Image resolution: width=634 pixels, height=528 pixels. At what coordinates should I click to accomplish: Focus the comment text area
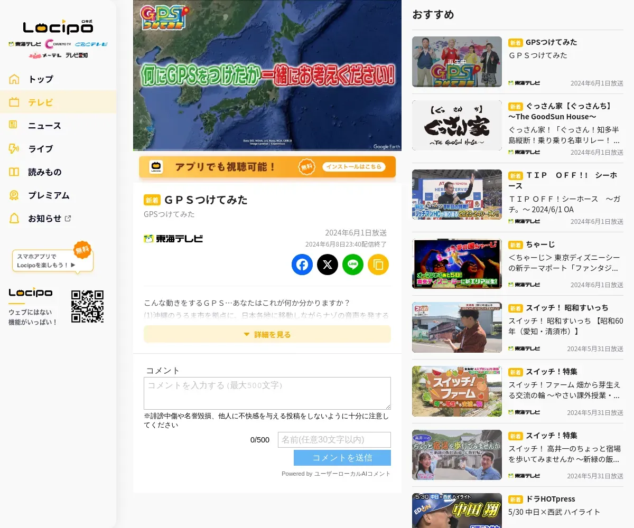point(267,393)
